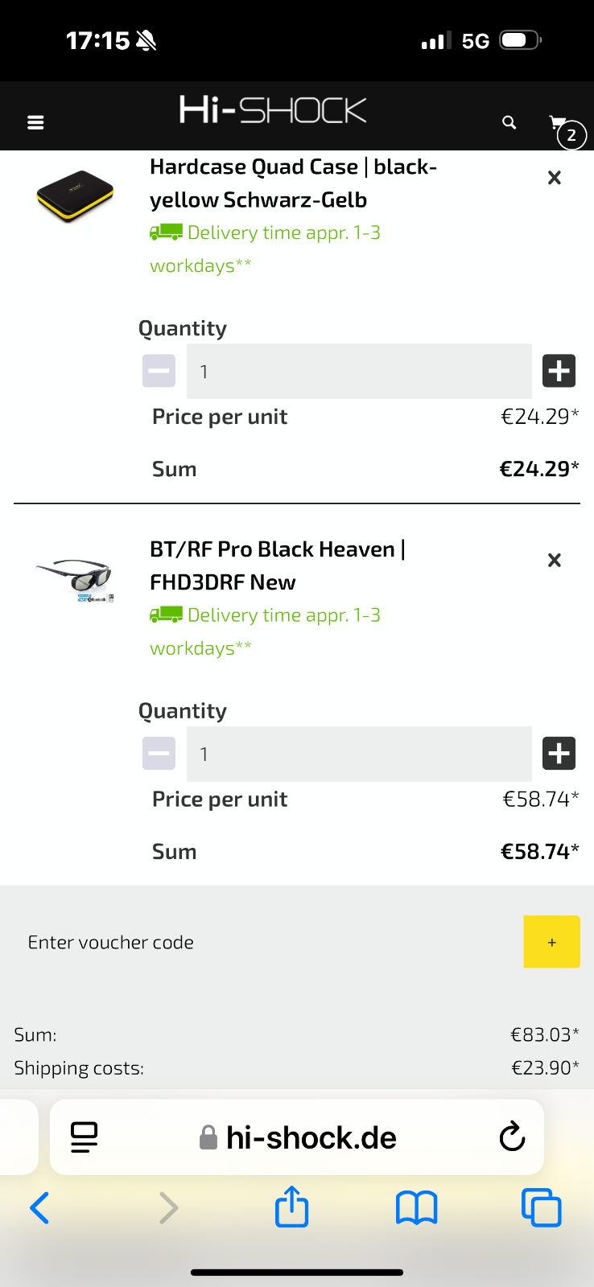Tap the Safari share icon

point(291,1206)
